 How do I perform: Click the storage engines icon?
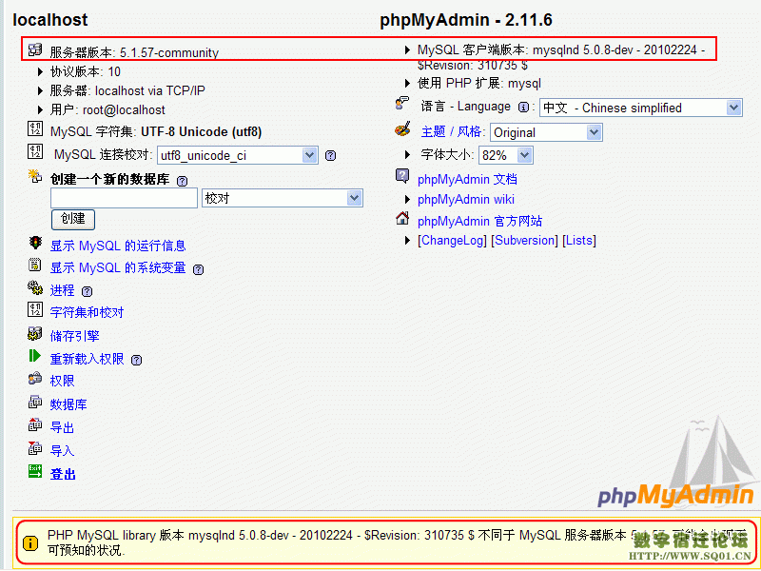pos(35,334)
